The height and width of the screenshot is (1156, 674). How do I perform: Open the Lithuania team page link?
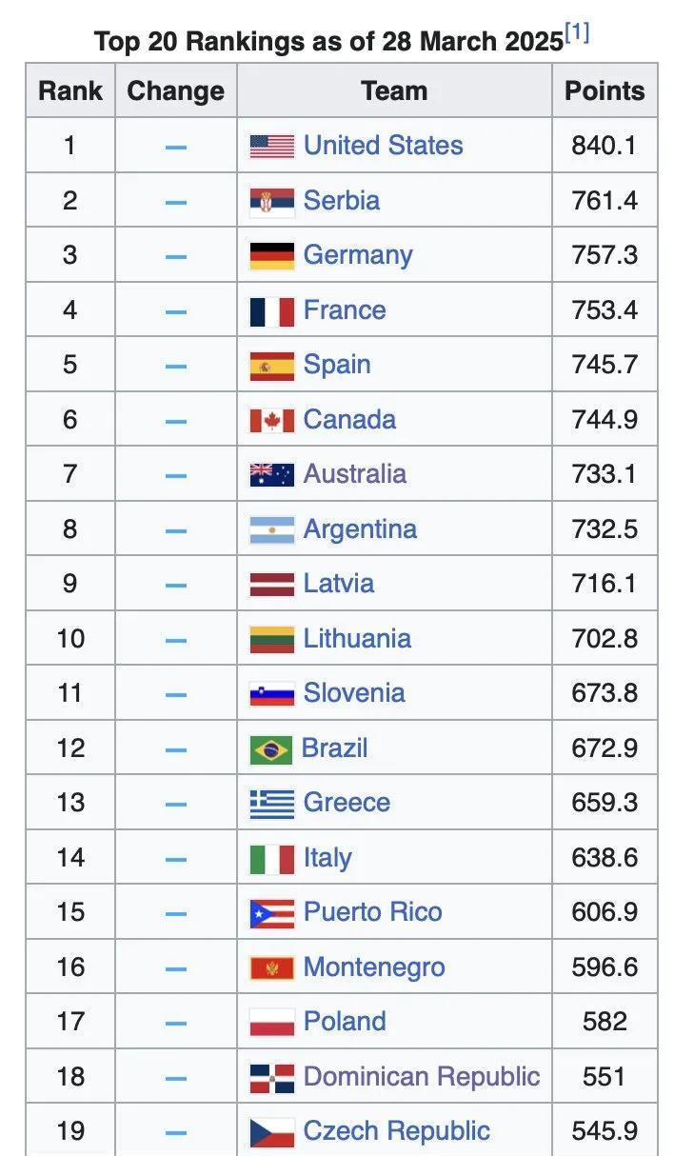click(357, 639)
